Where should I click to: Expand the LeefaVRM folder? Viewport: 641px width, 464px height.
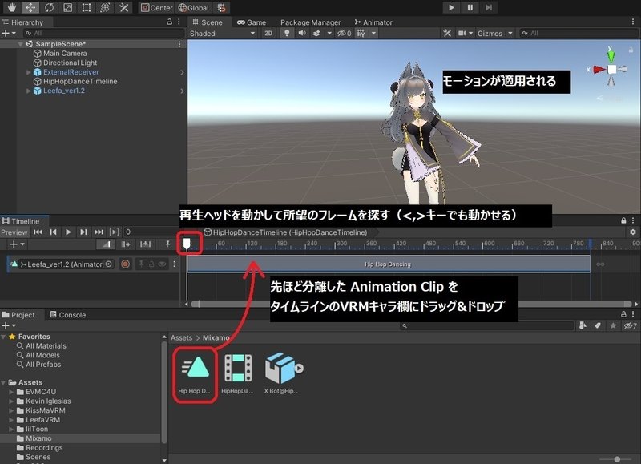(x=11, y=420)
